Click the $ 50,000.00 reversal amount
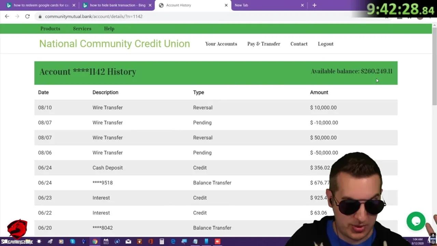Image resolution: width=437 pixels, height=246 pixels. point(323,137)
